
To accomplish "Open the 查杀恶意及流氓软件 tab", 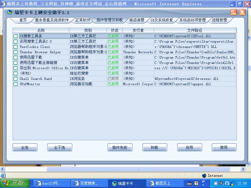I will pyautogui.click(x=52, y=20).
